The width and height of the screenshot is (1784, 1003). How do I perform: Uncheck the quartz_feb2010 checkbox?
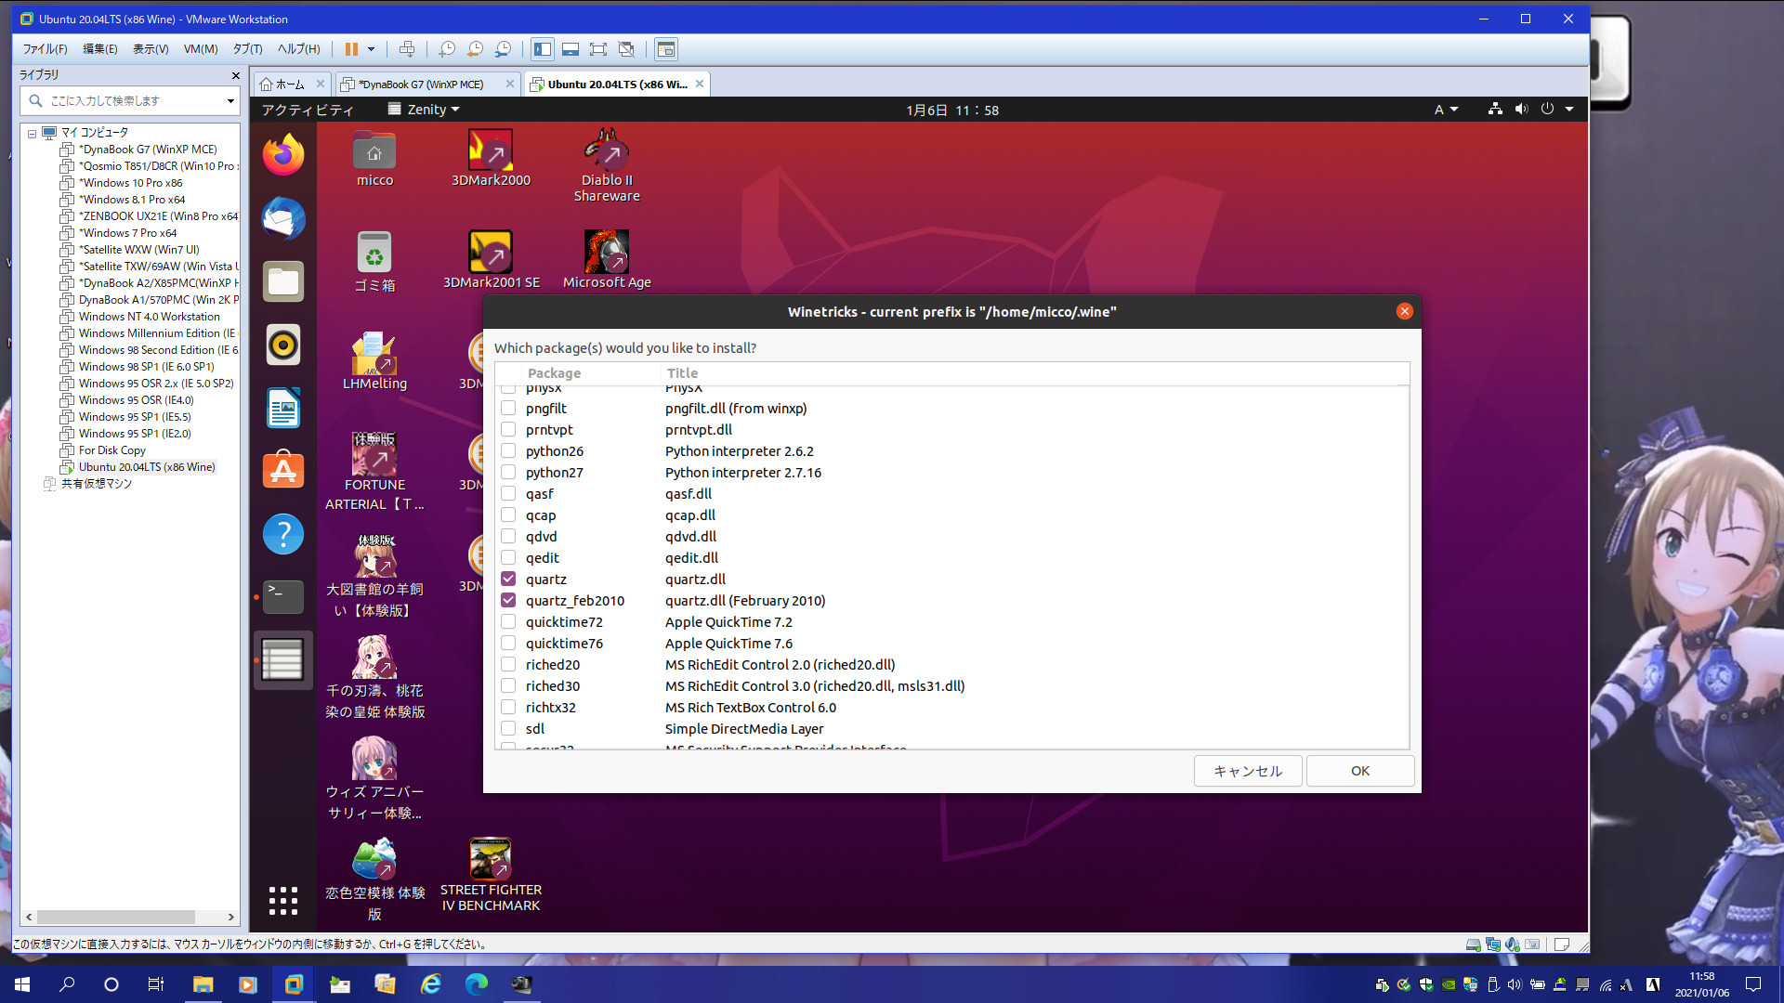pos(508,600)
